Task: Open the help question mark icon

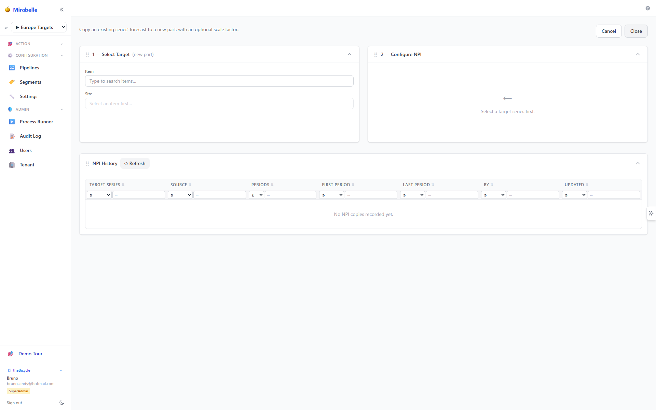Action: click(647, 8)
